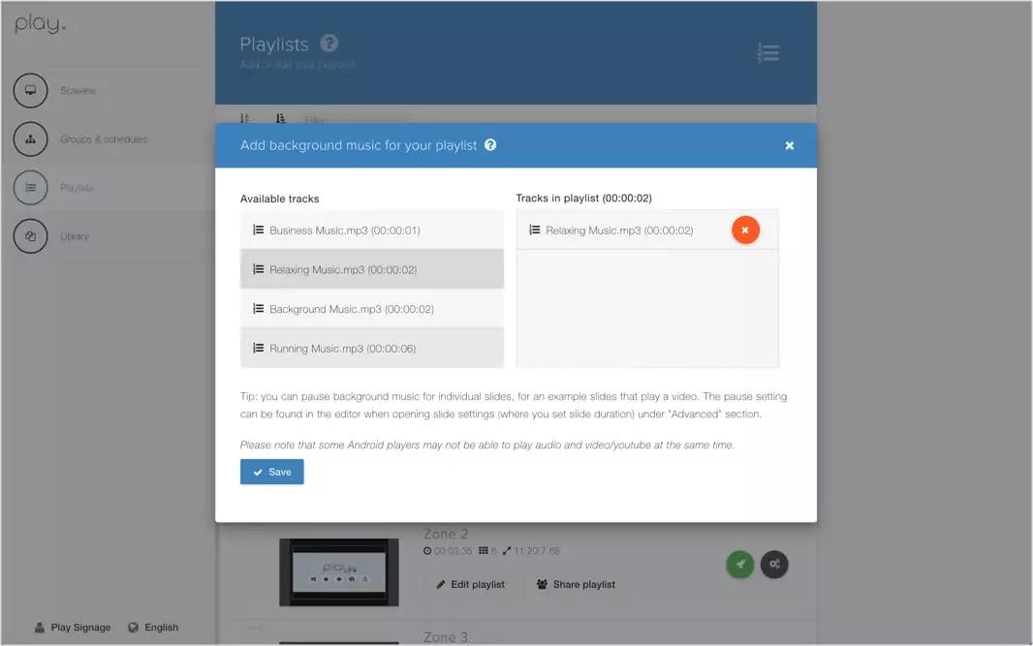
Task: Select the Playlists sidebar icon
Action: click(30, 188)
